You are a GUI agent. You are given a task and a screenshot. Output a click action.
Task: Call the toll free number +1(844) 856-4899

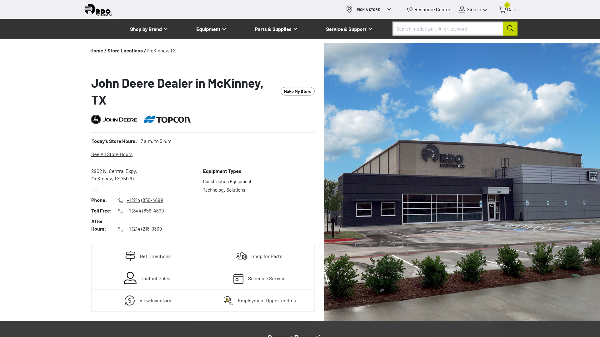click(x=145, y=211)
